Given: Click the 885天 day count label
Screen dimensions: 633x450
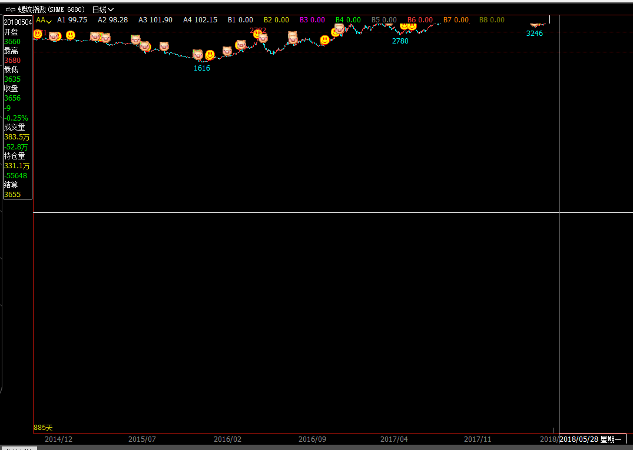Looking at the screenshot, I should (43, 428).
